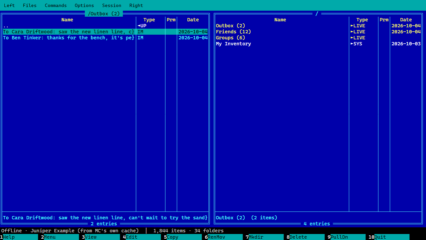426x240 pixels.
Task: Sort left panel by Type column header
Action: [x=149, y=20]
